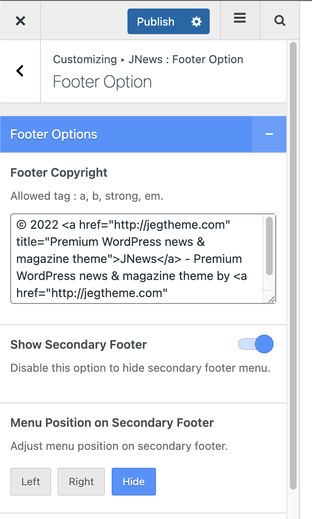Viewport: 312px width, 519px height.
Task: Click the Menu Position on Secondary Footer heading
Action: pos(112,423)
